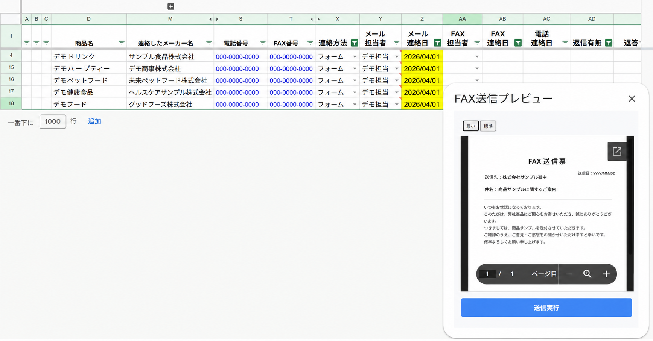The image size is (653, 341).
Task: Open filter for 連絡したメーカー名 column
Action: click(x=209, y=43)
